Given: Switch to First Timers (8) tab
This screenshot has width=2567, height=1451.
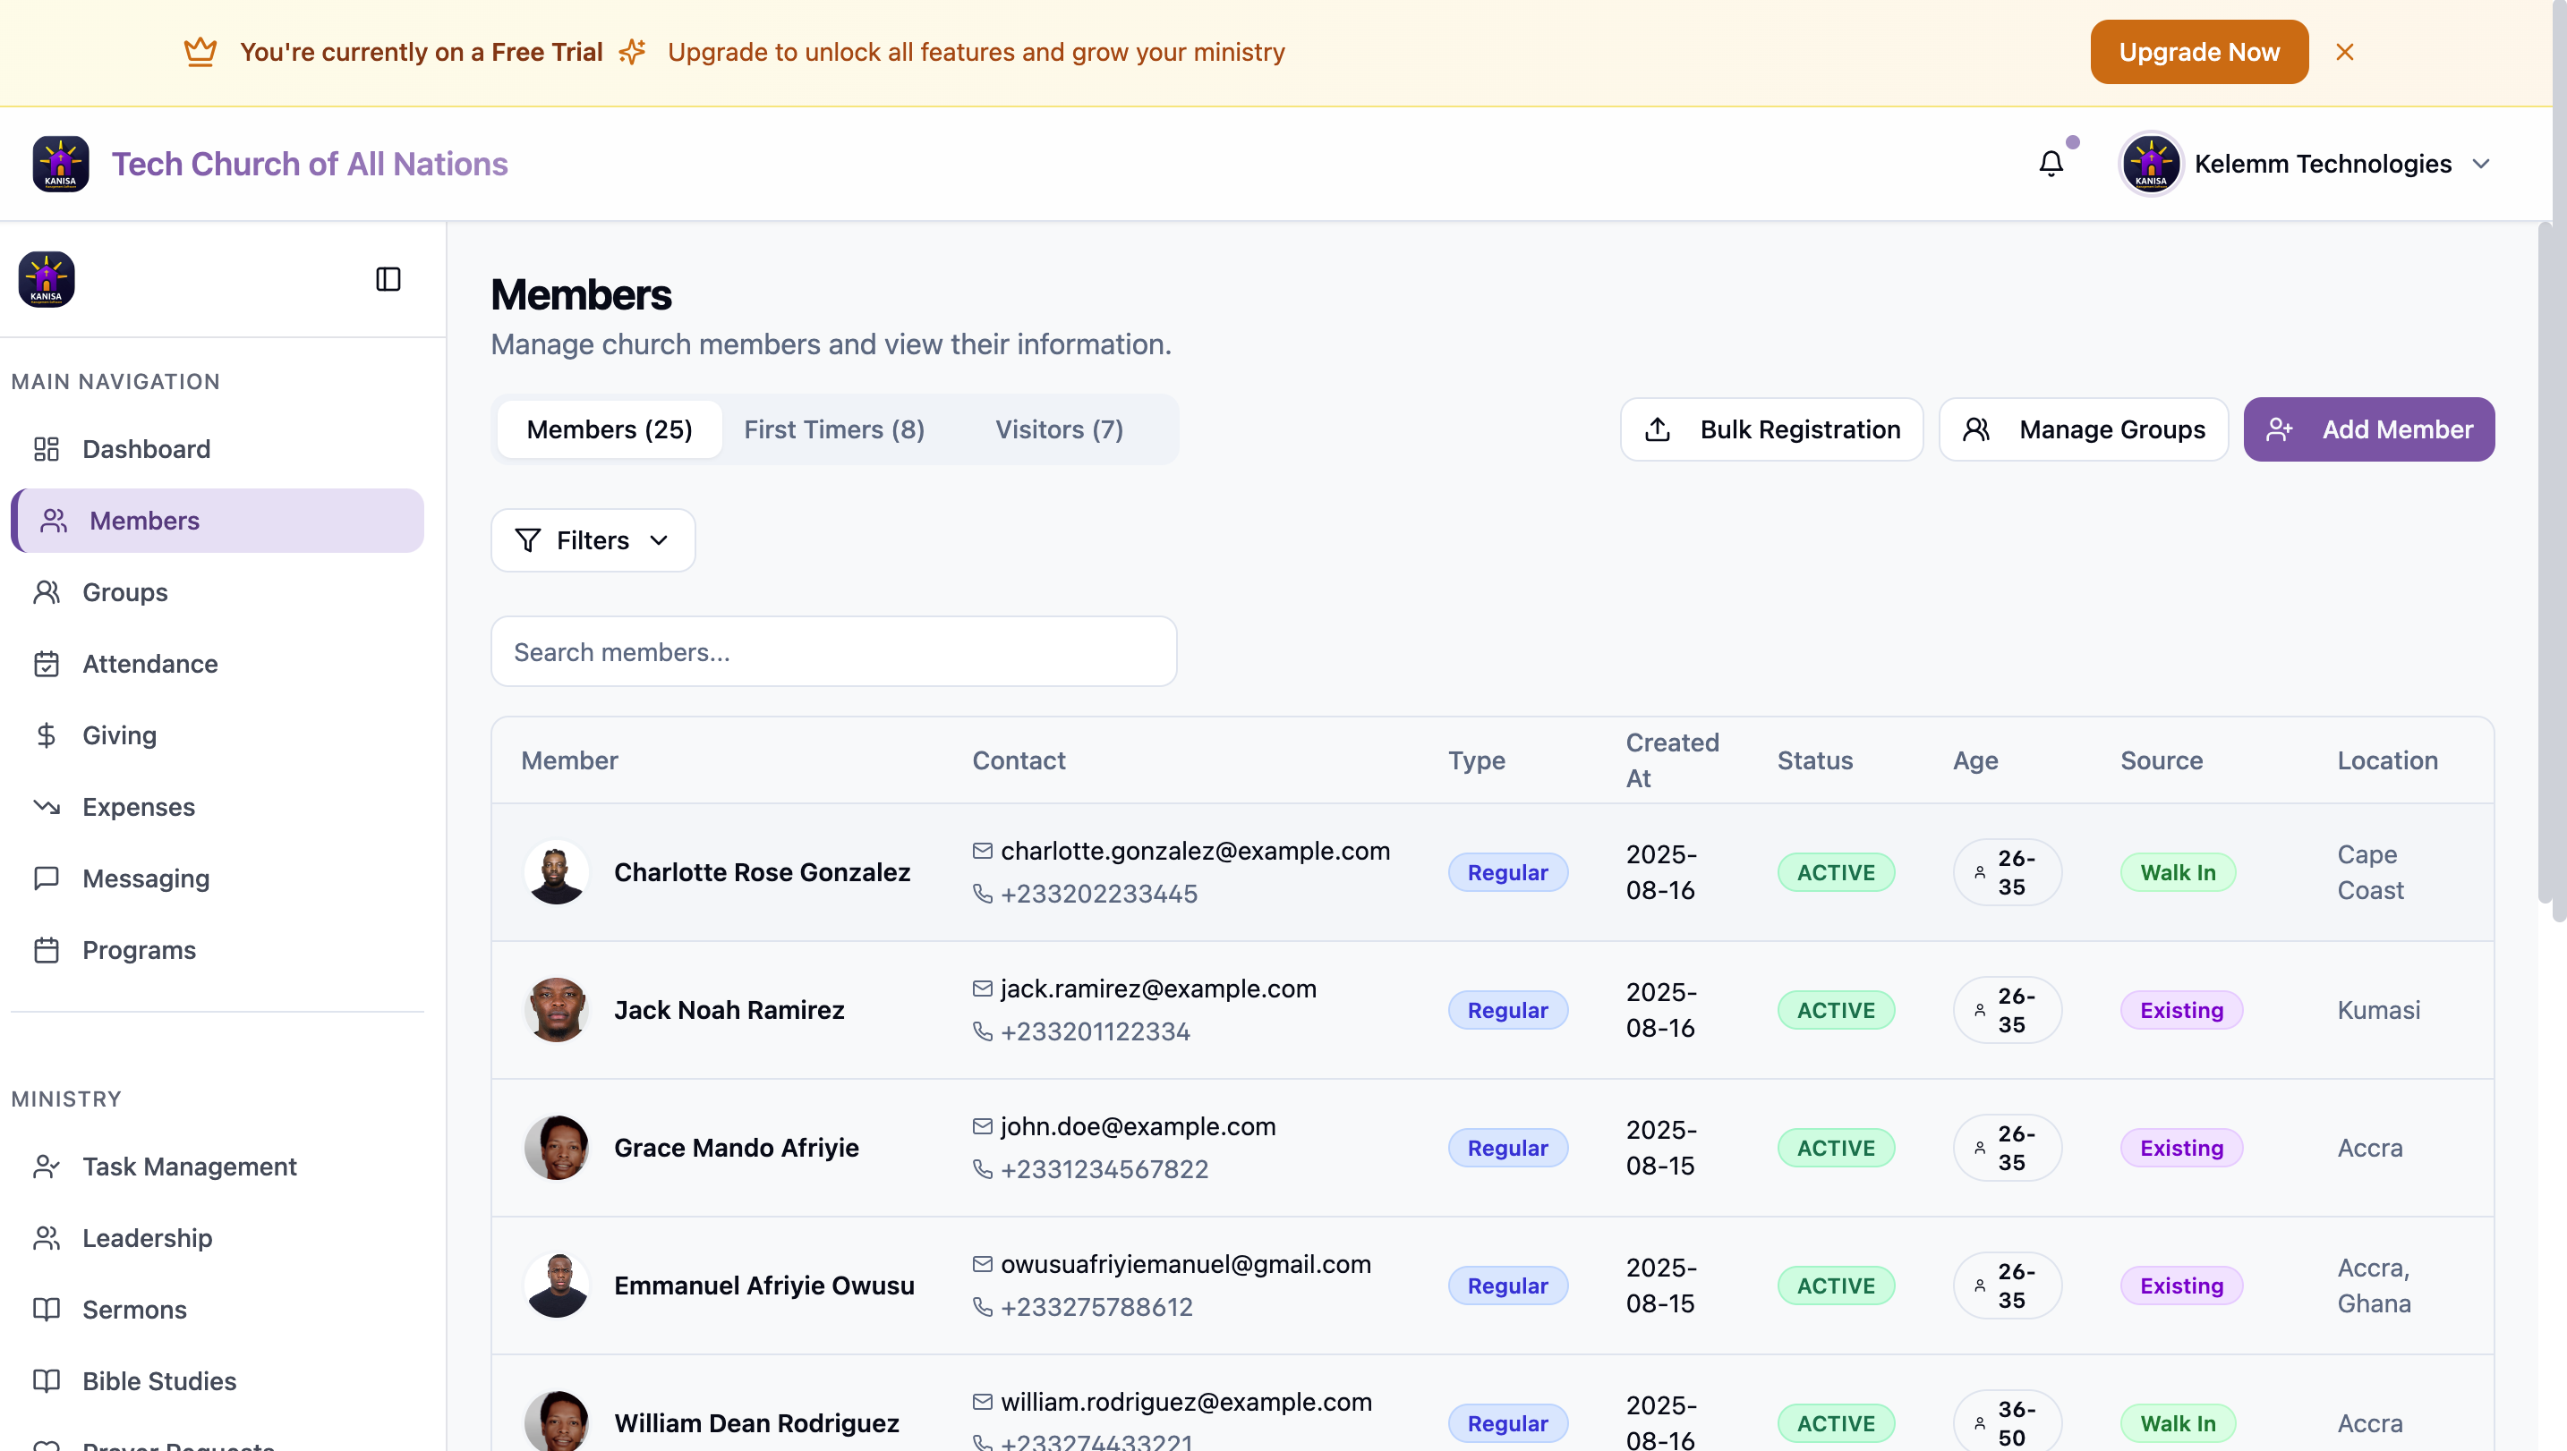Looking at the screenshot, I should (x=833, y=429).
